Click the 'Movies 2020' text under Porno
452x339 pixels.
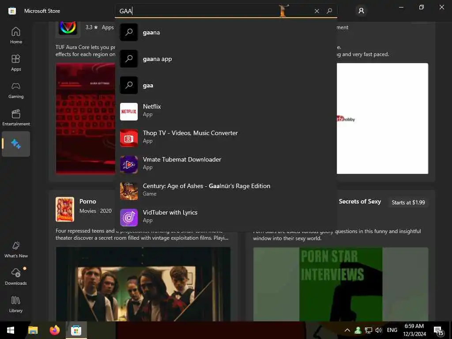click(x=95, y=211)
